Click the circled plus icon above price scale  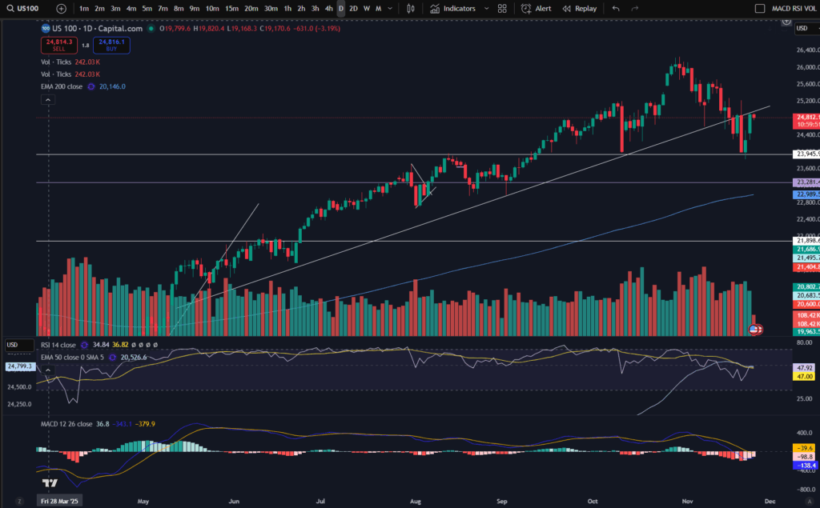pos(786,22)
